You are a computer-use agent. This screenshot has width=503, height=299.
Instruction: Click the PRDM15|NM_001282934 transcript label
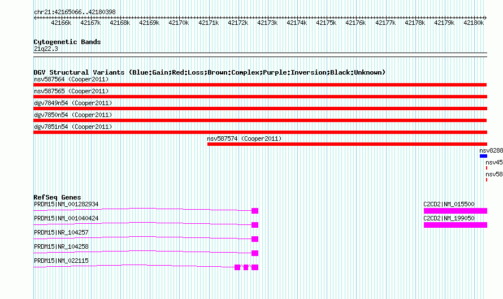(x=66, y=204)
